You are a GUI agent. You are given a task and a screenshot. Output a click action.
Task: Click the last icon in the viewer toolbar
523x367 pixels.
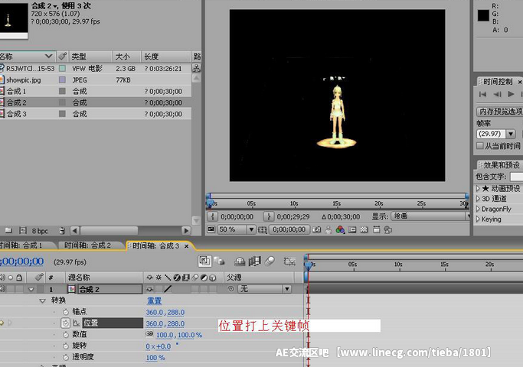[388, 230]
